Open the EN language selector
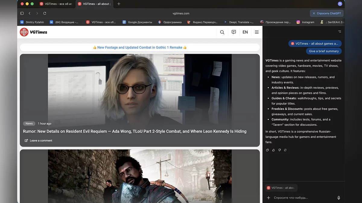The width and height of the screenshot is (362, 203). [245, 32]
